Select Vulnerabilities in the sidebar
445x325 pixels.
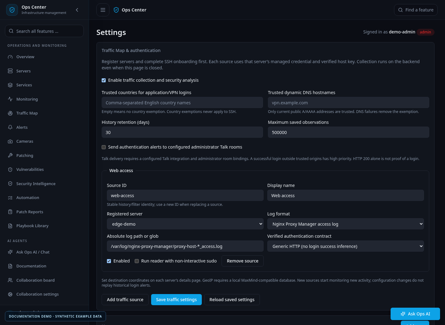point(44,170)
